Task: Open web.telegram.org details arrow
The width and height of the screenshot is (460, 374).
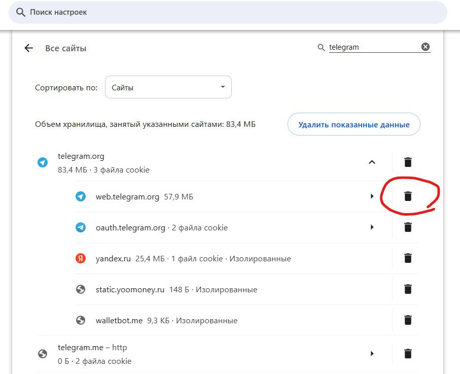Action: (x=372, y=196)
